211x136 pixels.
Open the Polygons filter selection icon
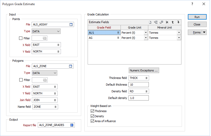tap(45, 80)
